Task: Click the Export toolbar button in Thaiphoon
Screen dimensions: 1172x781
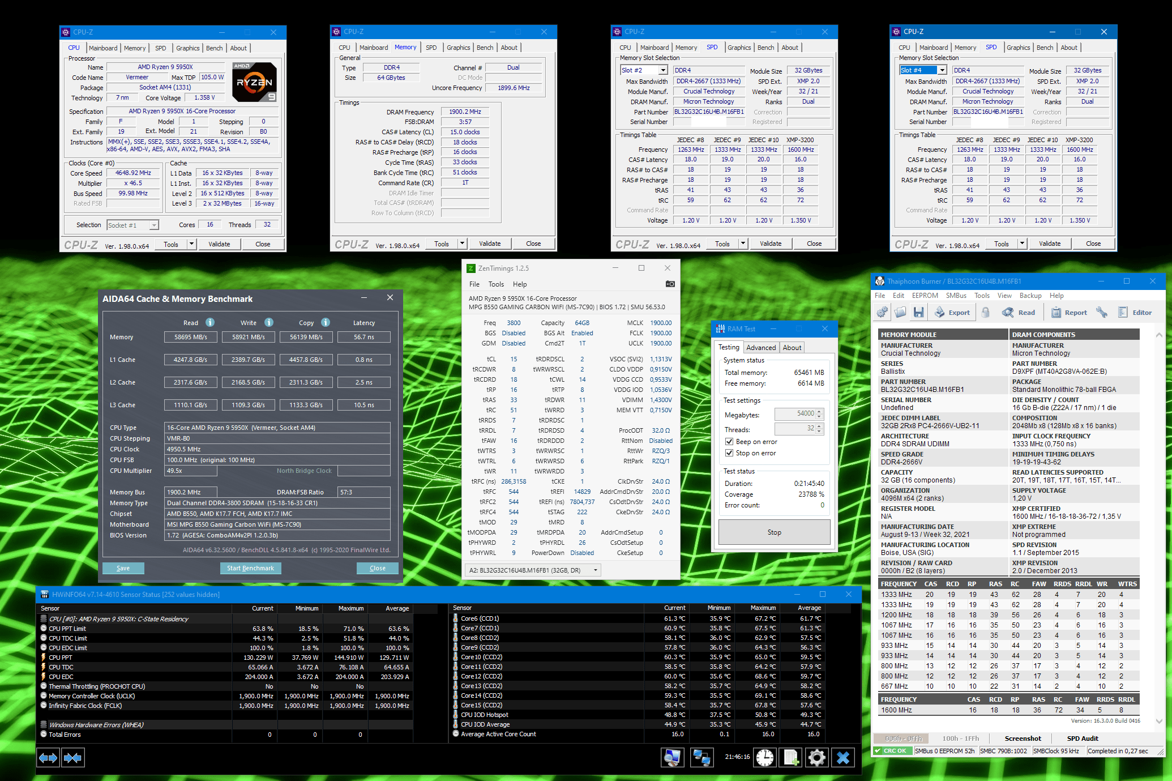Action: (x=952, y=312)
